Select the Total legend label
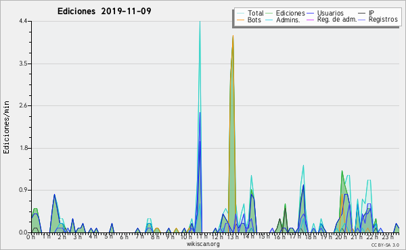Image resolution: width=406 pixels, height=250 pixels. coord(255,13)
